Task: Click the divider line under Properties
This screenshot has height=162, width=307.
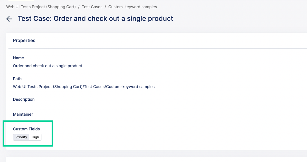Action: (x=156, y=49)
